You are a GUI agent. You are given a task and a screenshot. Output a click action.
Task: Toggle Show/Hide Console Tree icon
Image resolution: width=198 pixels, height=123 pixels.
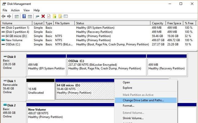click(17, 16)
